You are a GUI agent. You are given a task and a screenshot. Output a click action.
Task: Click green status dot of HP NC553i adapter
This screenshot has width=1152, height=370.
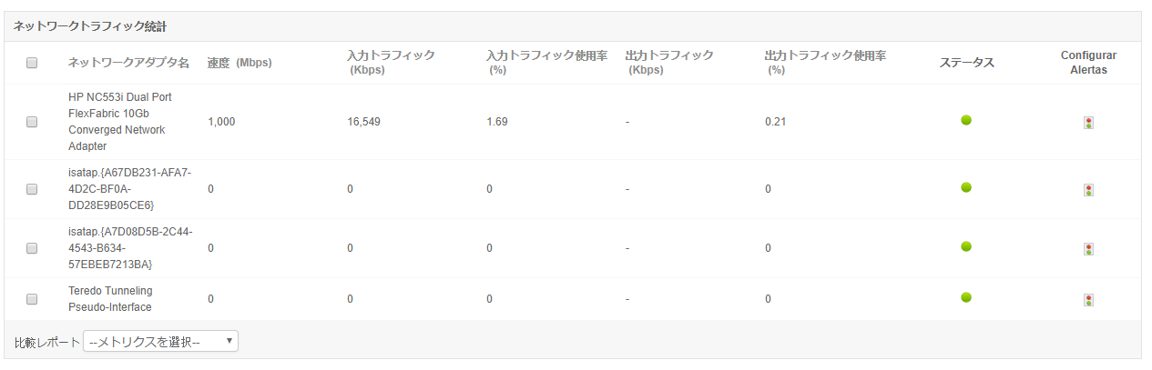(x=966, y=120)
